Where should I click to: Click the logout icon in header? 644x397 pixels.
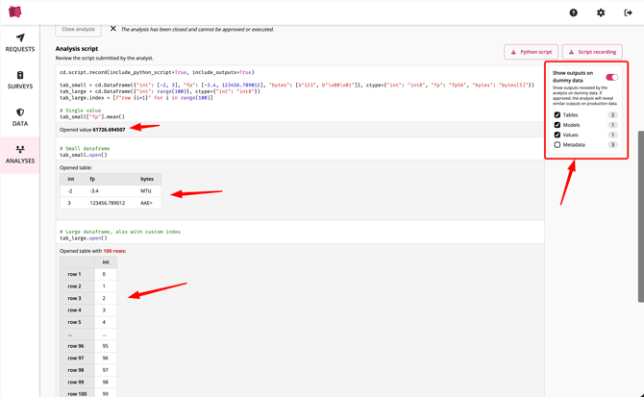(x=628, y=12)
